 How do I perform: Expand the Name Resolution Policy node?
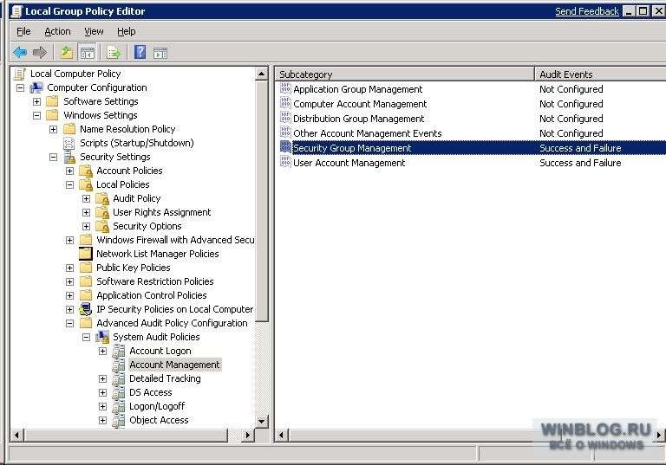click(x=53, y=129)
